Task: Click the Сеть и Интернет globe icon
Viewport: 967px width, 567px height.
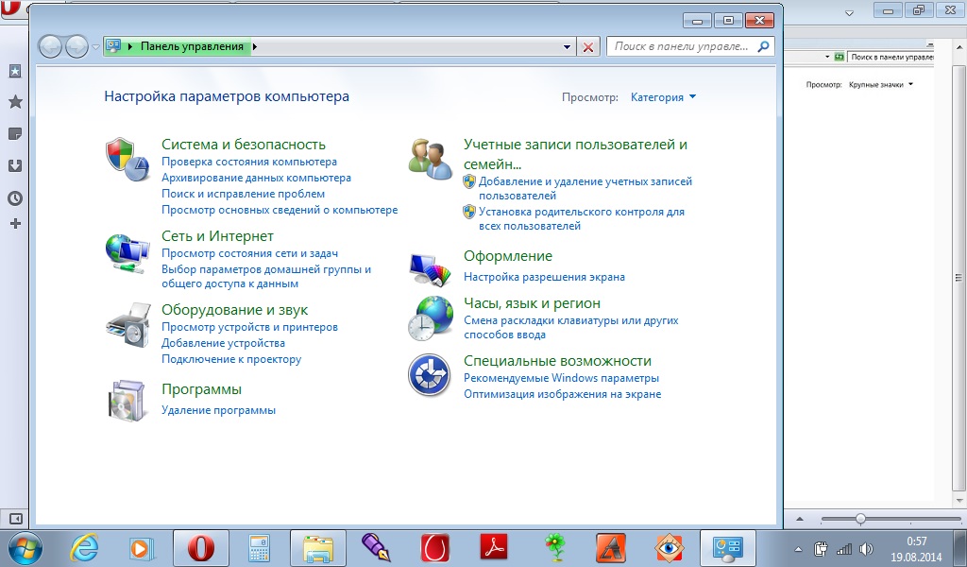Action: tap(127, 252)
